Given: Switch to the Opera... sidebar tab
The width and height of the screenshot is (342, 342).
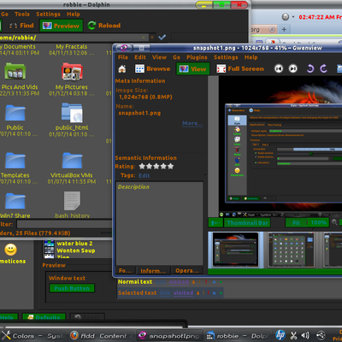Looking at the screenshot, I should tap(187, 270).
